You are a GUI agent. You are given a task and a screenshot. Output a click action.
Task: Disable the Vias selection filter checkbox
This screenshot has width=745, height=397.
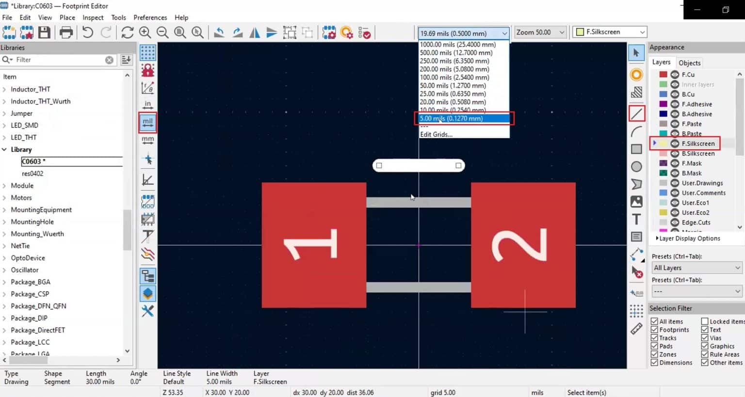[704, 338]
